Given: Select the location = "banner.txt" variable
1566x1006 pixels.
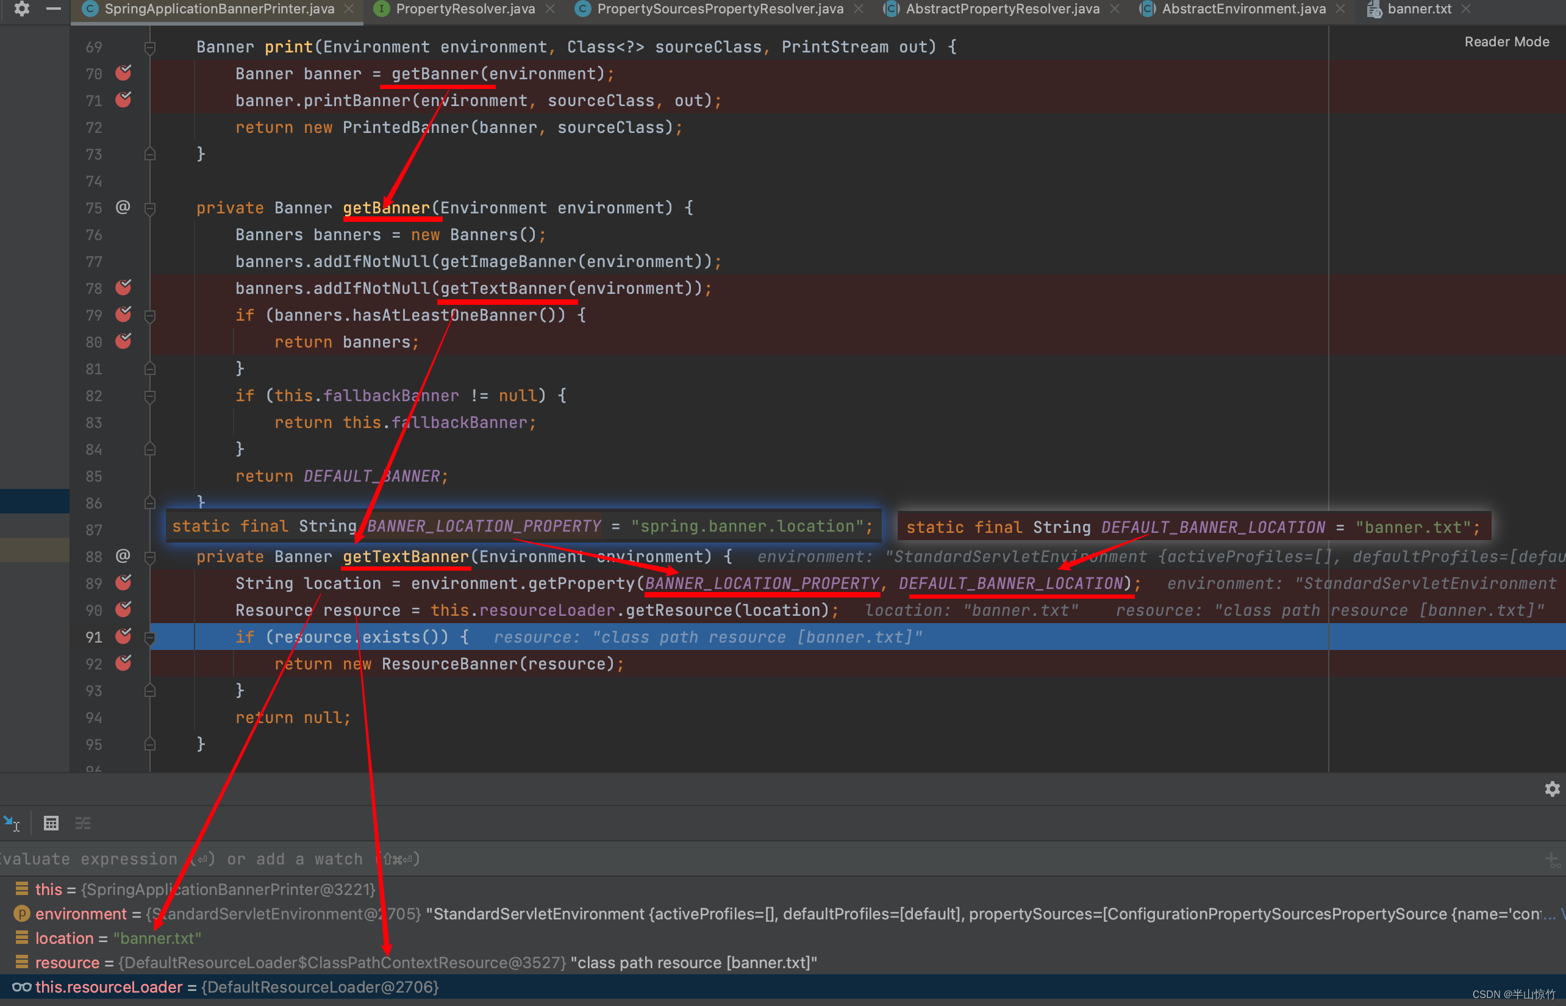Looking at the screenshot, I should [782, 938].
